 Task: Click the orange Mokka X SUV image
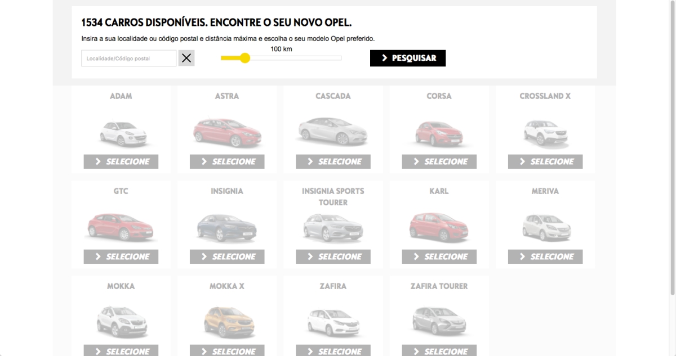(228, 322)
